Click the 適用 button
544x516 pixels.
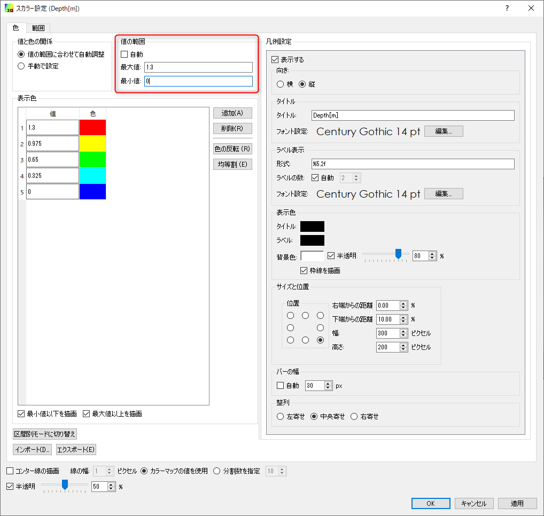517,504
